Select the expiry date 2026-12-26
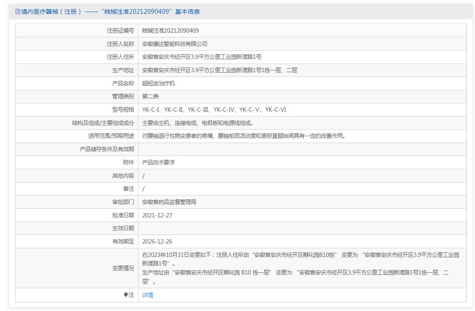 [157, 242]
